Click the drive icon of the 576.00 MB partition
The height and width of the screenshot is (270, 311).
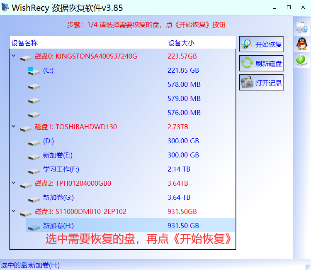[34, 115]
